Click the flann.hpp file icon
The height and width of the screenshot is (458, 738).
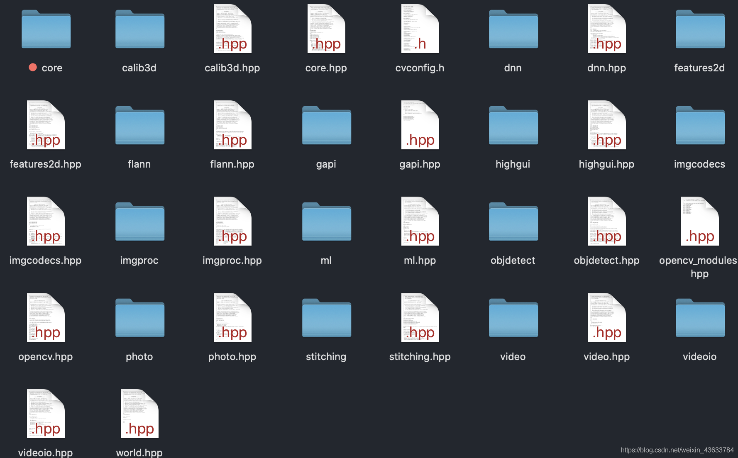click(232, 125)
